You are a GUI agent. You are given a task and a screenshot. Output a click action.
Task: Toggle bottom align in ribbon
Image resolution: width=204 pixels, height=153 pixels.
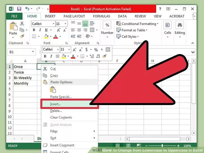pyautogui.click(x=85, y=24)
